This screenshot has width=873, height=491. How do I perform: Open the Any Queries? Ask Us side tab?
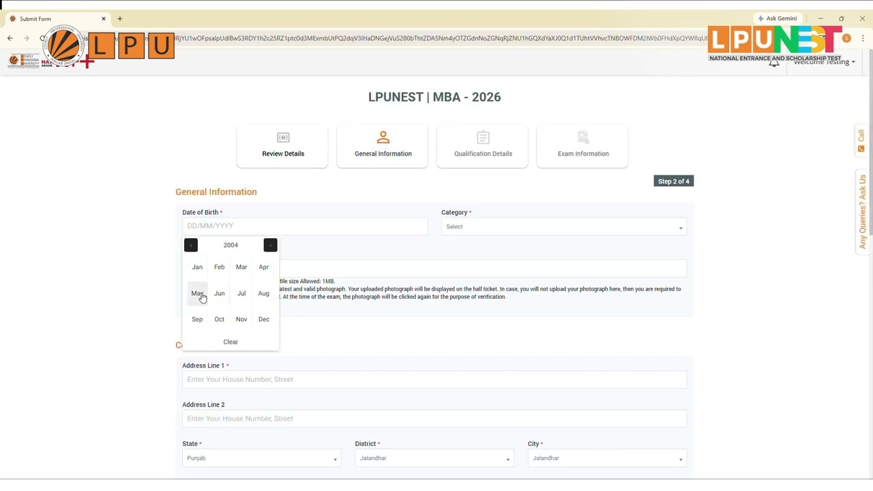[862, 211]
